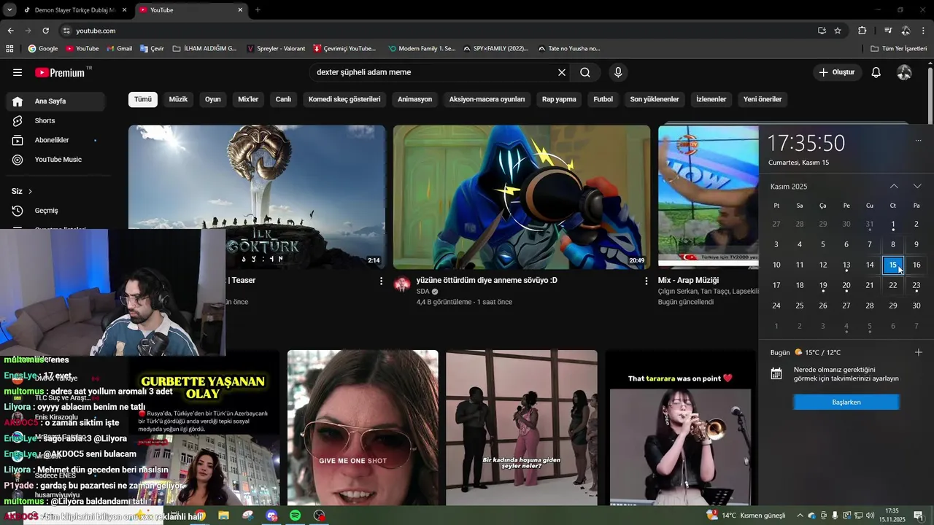This screenshot has height=525, width=934.
Task: Click the YouTube Premium logo
Action: coord(60,72)
